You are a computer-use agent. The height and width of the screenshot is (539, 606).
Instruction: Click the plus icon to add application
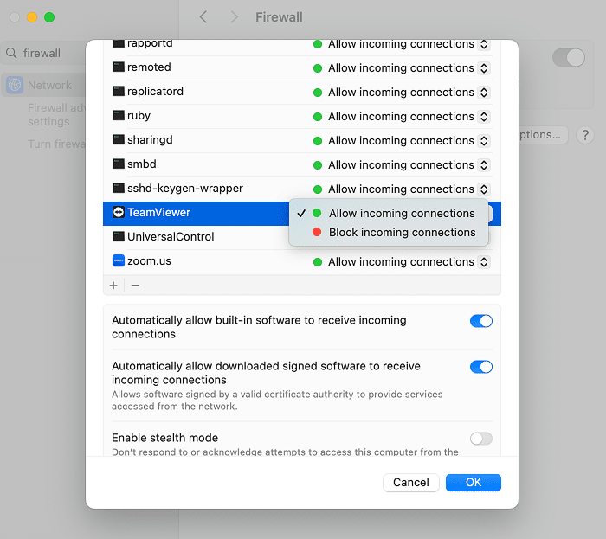(113, 286)
